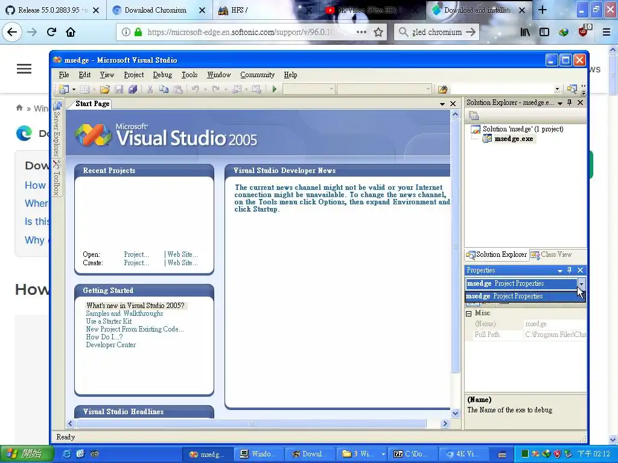Open the Solution Platforms combo box
This screenshot has height=463, width=618.
(x=384, y=89)
